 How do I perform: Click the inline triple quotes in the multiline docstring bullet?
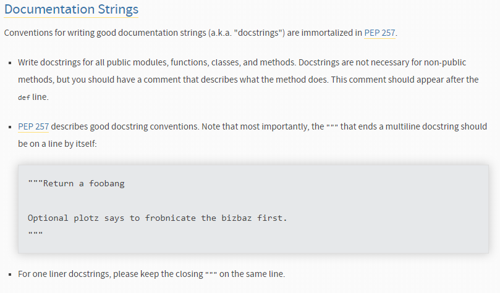click(333, 127)
